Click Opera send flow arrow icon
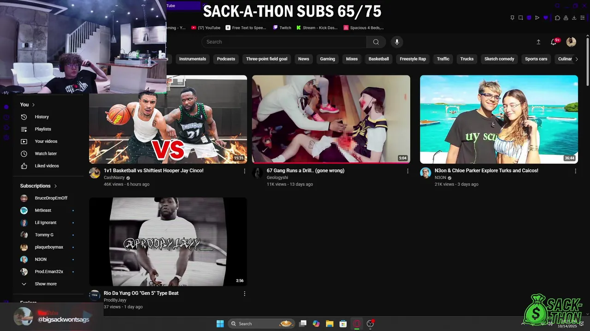 coord(537,17)
